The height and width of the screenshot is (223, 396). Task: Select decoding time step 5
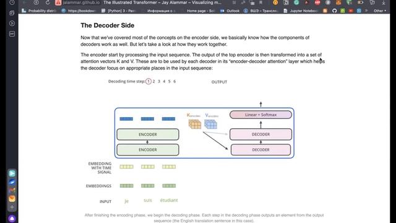point(169,81)
